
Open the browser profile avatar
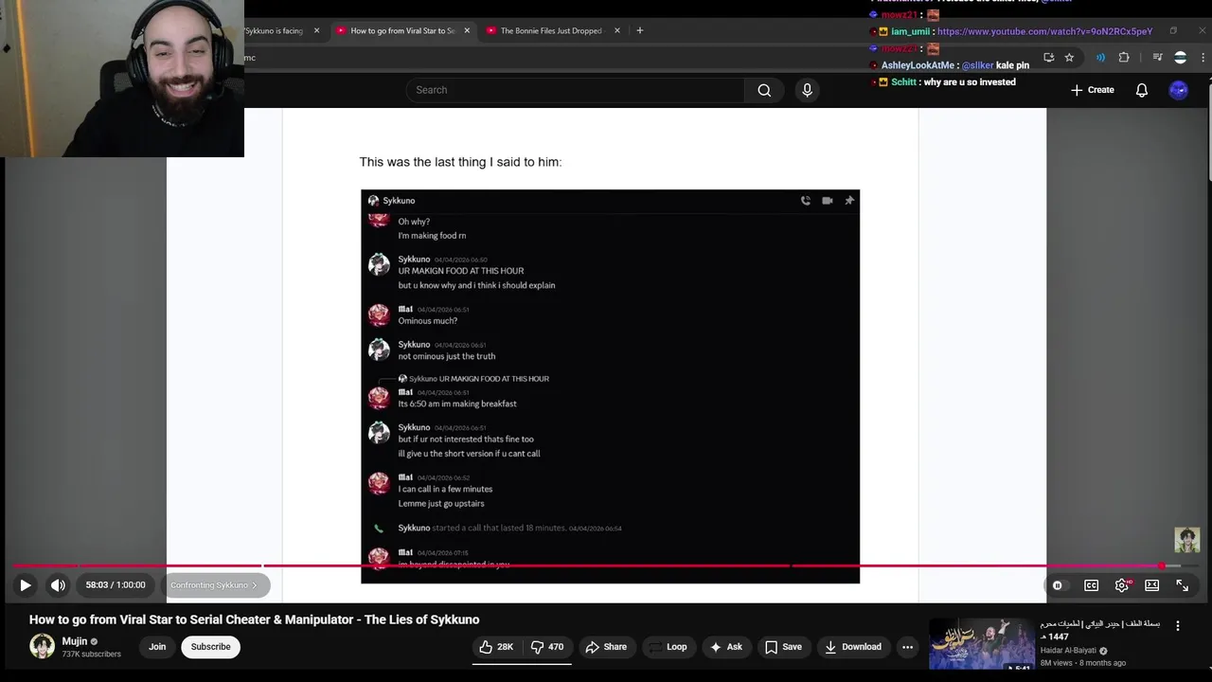tap(1180, 58)
